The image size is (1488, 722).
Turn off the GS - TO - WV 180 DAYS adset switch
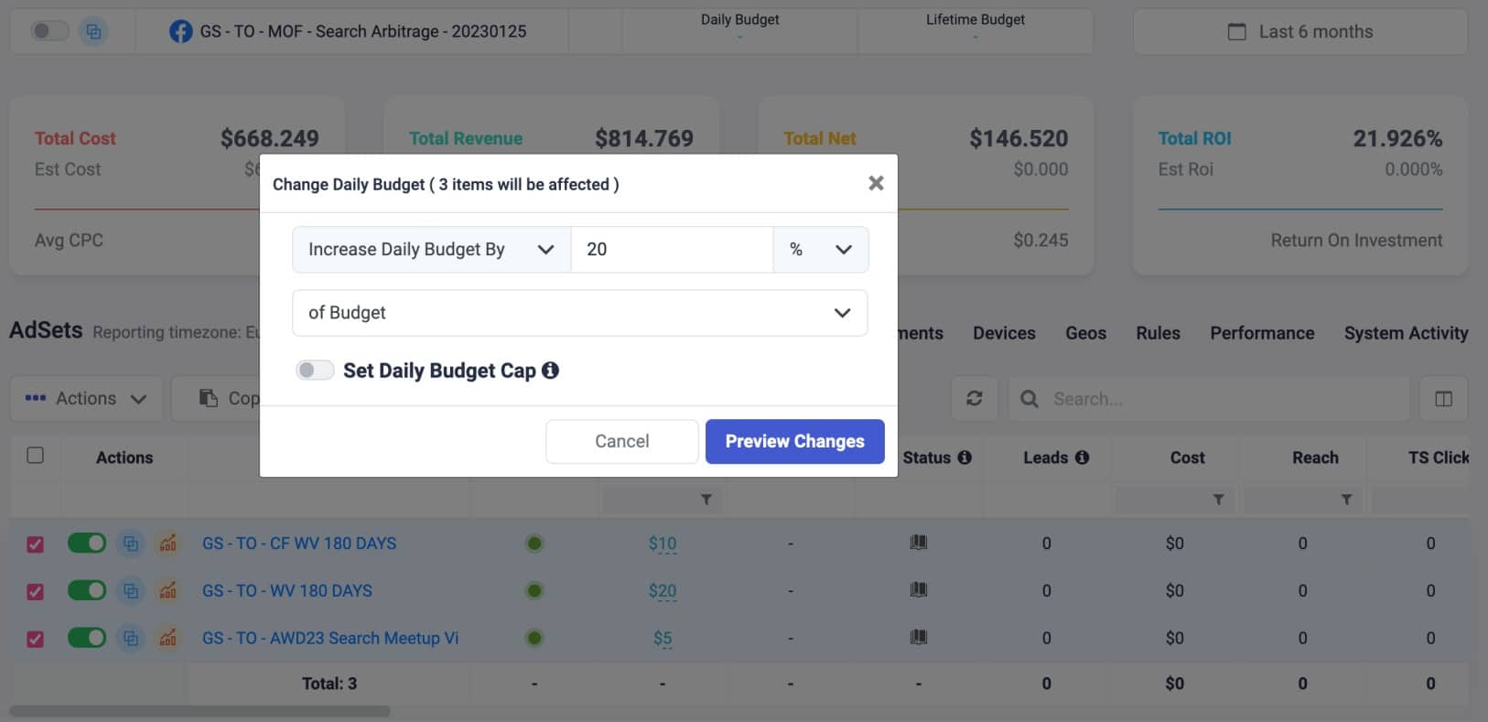coord(87,590)
